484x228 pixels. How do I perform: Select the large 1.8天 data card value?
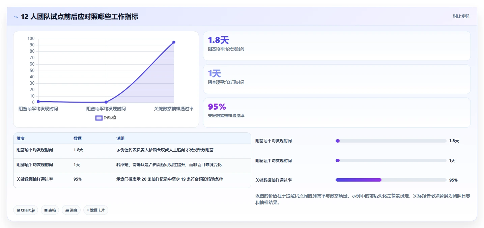click(x=218, y=40)
